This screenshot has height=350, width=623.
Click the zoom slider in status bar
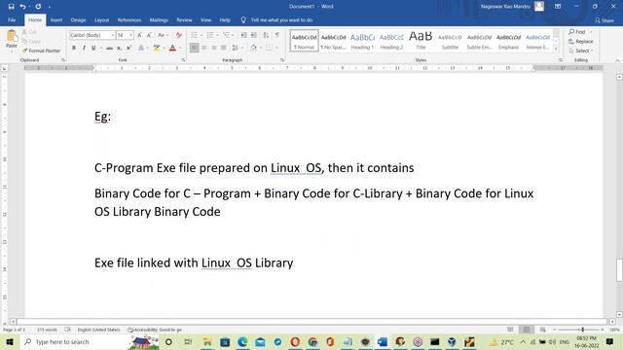(582, 330)
